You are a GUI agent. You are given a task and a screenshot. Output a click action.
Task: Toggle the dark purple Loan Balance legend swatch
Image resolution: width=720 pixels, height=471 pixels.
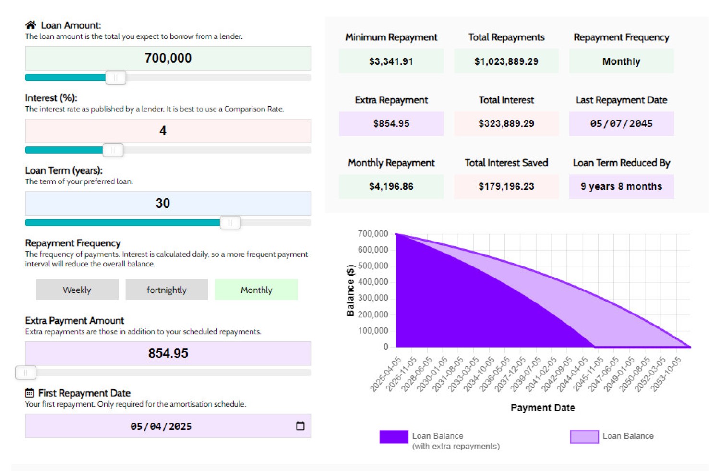[x=394, y=436]
